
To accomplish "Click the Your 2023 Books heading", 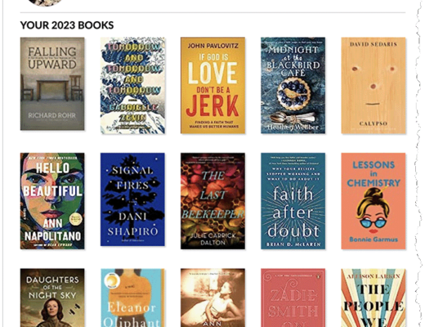I will (67, 25).
